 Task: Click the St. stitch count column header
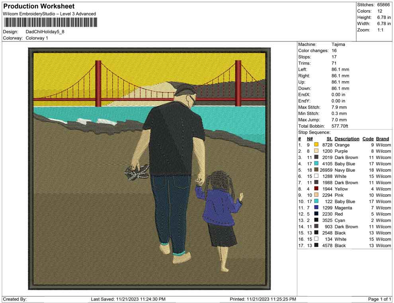[x=329, y=139]
